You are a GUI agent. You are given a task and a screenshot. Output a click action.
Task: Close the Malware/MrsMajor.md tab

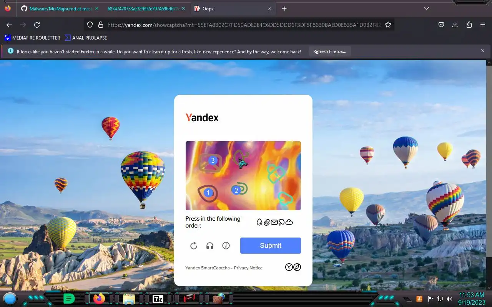tap(96, 8)
